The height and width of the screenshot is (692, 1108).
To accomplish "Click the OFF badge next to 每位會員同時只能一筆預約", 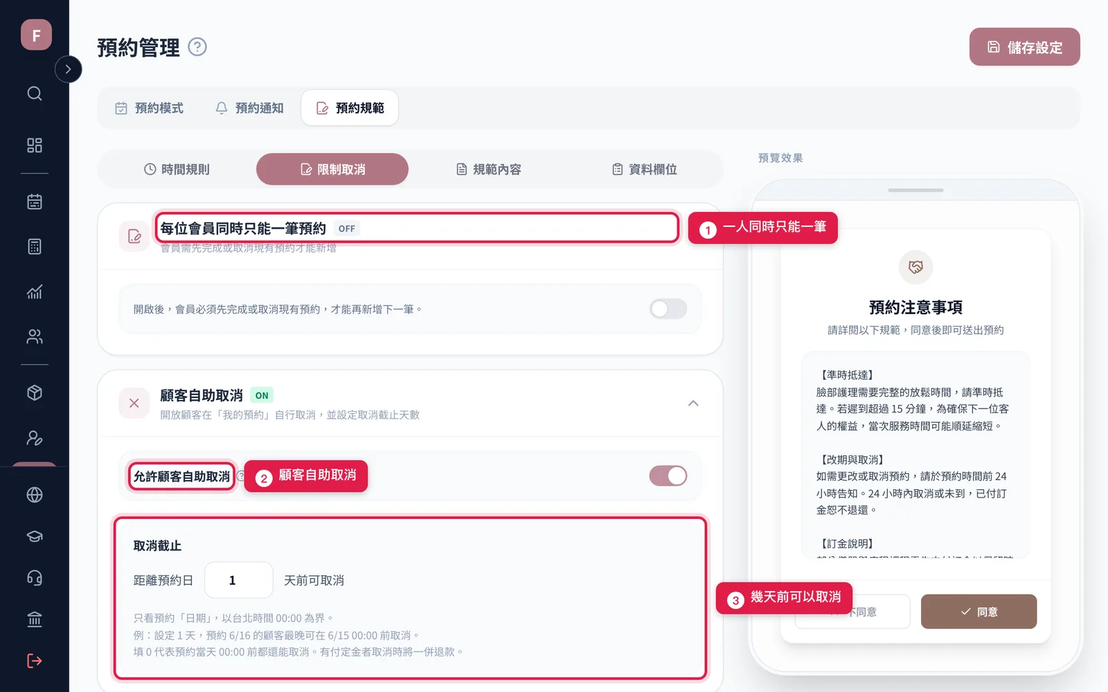I will (x=347, y=228).
